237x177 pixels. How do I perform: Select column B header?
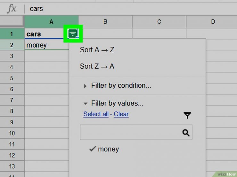coord(105,22)
